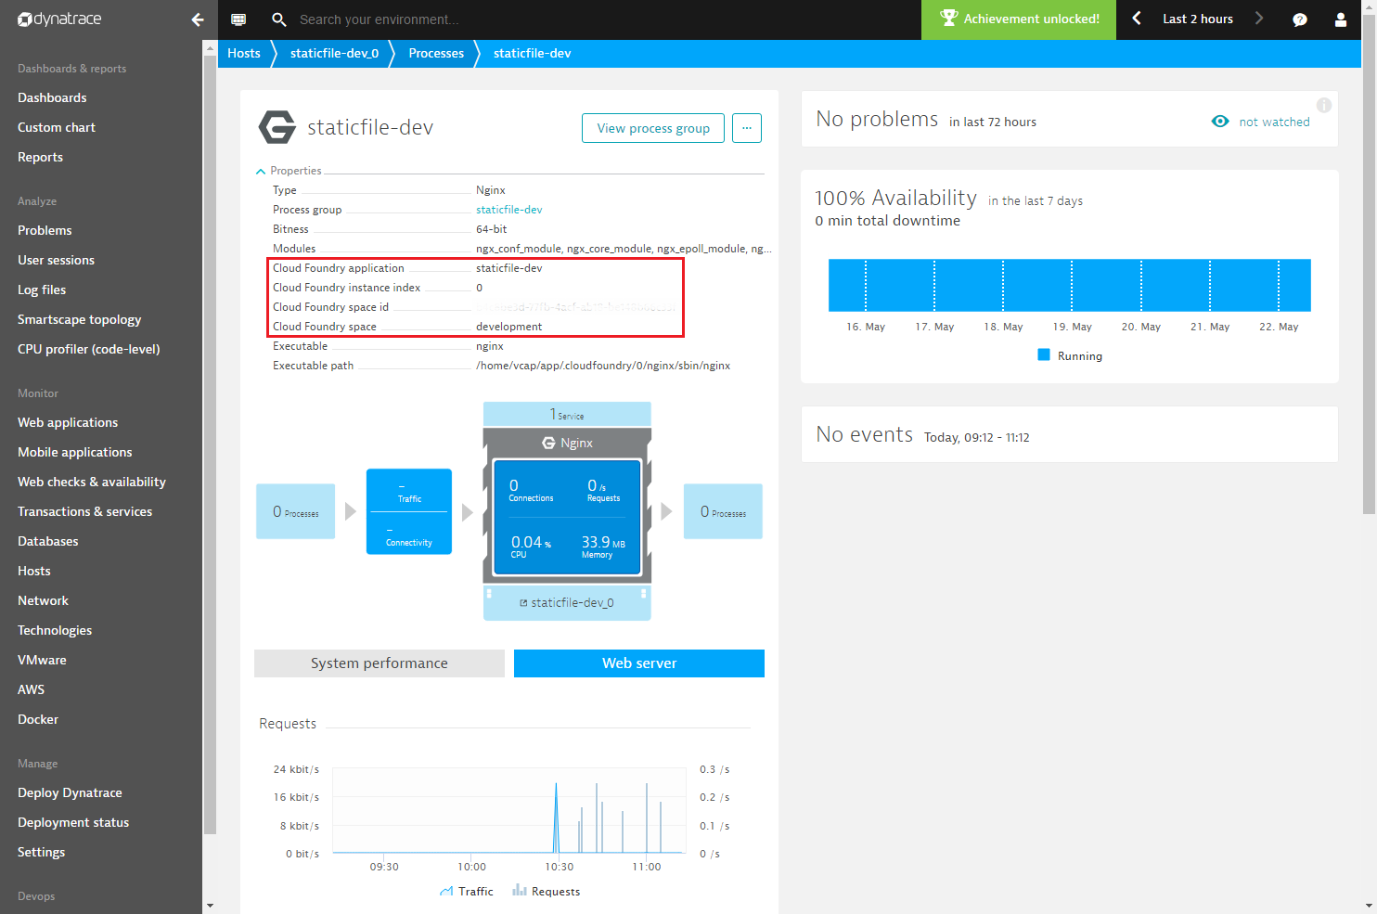The width and height of the screenshot is (1377, 914).
Task: Open the help chat icon
Action: (x=1300, y=19)
